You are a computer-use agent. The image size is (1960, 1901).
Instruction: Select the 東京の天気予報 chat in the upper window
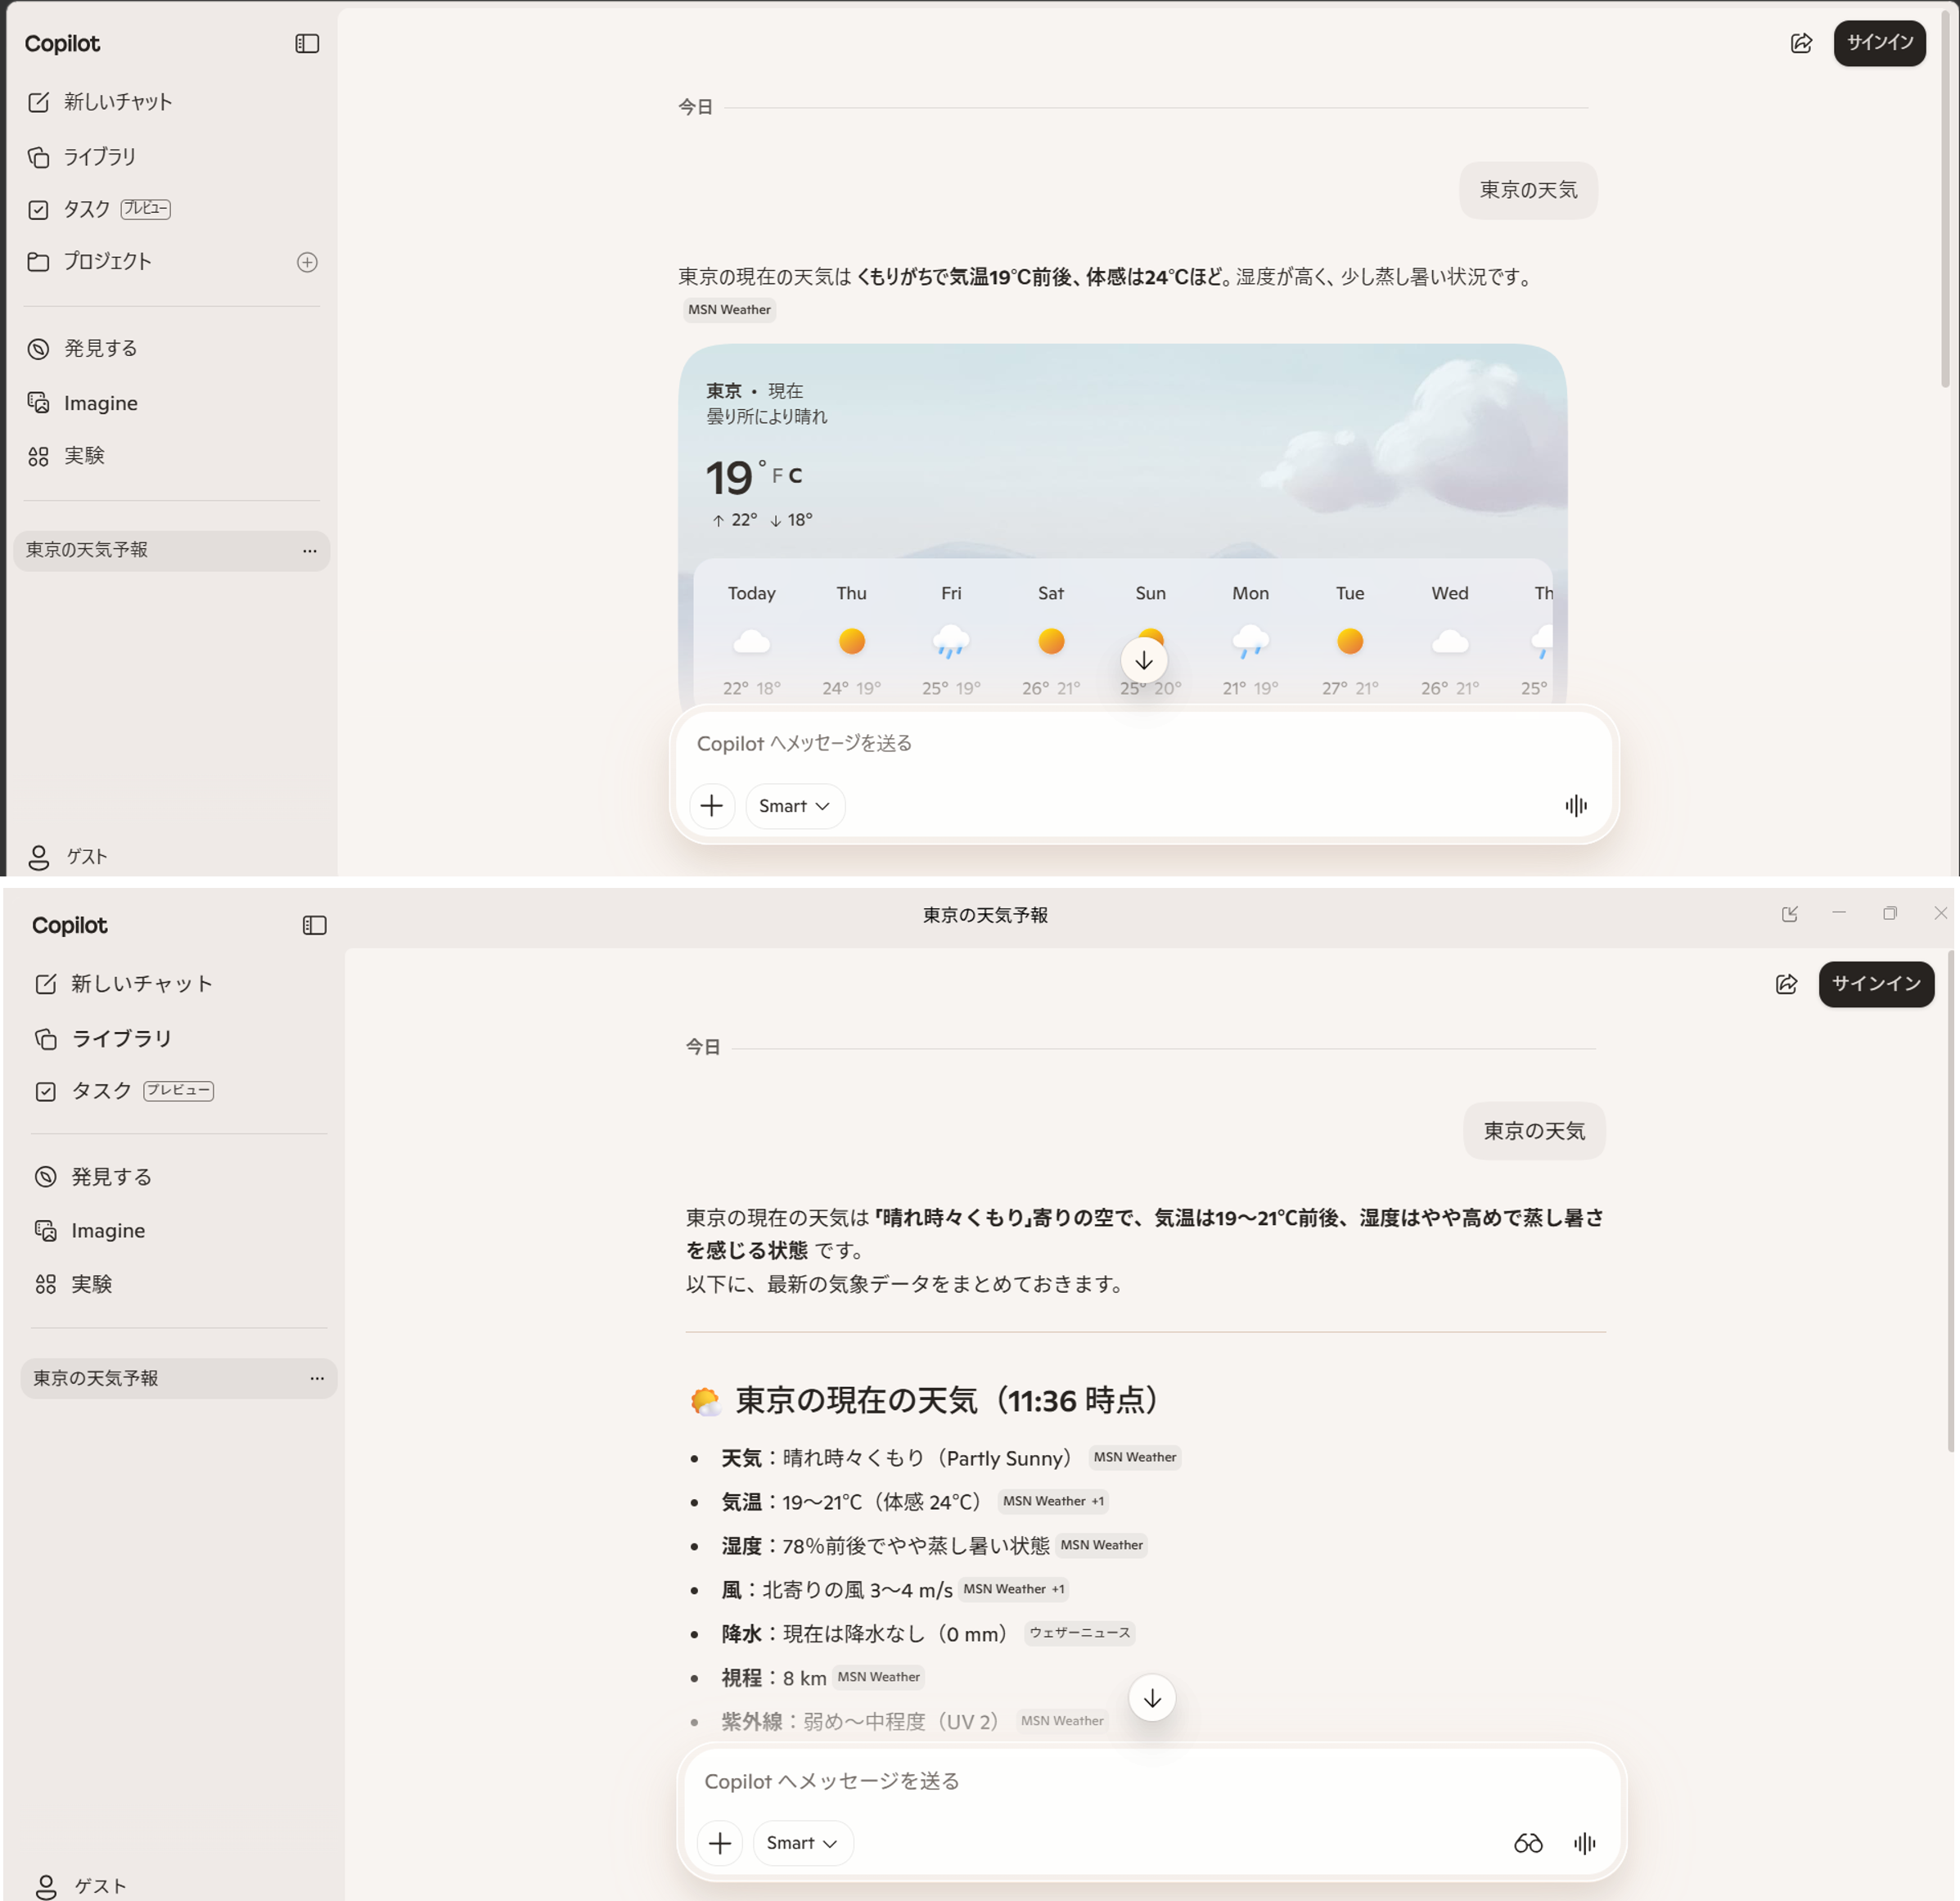(x=171, y=551)
